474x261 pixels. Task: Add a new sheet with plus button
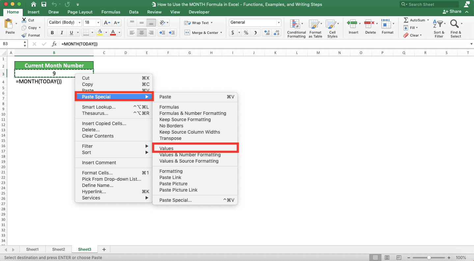pos(104,249)
